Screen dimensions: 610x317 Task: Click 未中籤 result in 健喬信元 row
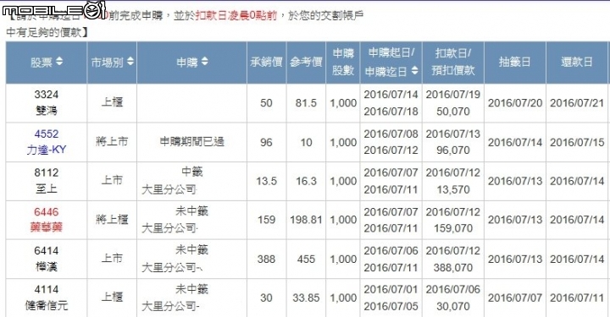pos(191,288)
